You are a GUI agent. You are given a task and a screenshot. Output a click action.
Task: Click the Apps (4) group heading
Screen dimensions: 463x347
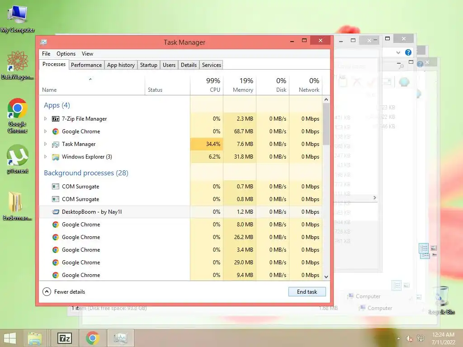[x=57, y=105]
